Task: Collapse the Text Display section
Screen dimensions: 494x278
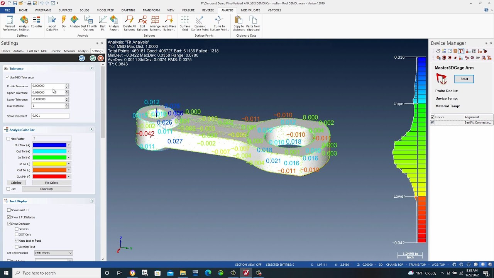Action: pos(91,201)
